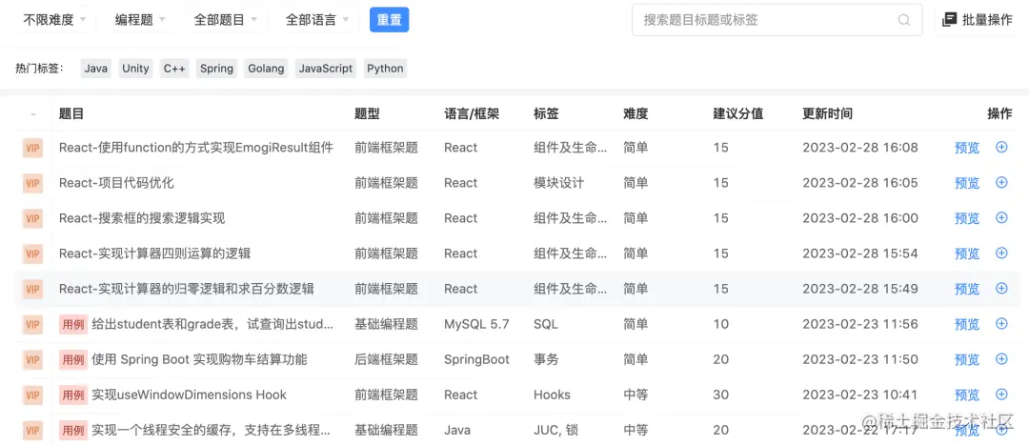Image resolution: width=1029 pixels, height=446 pixels.
Task: Click the SpringBoot framework cell
Action: pos(476,359)
